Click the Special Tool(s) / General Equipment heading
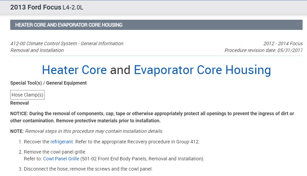Viewport: 307px width, 176px height. point(48,83)
